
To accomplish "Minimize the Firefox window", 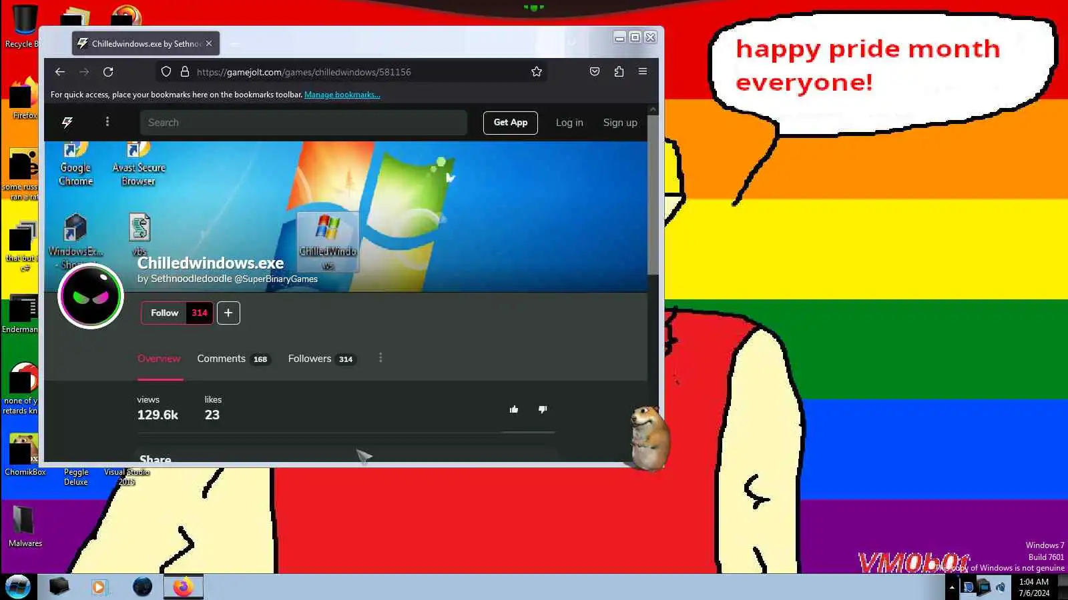I will [x=620, y=37].
